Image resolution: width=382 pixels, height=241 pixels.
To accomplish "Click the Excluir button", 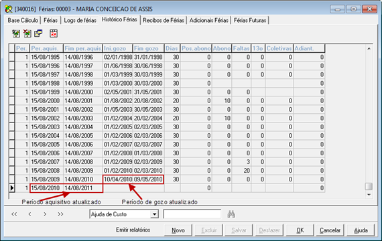I will pyautogui.click(x=209, y=230).
